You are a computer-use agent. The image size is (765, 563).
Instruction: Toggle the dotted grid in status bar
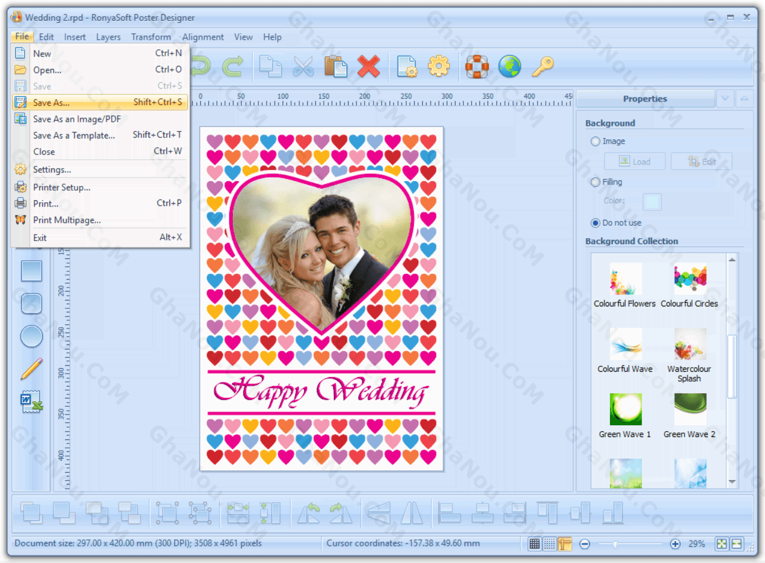pos(549,543)
